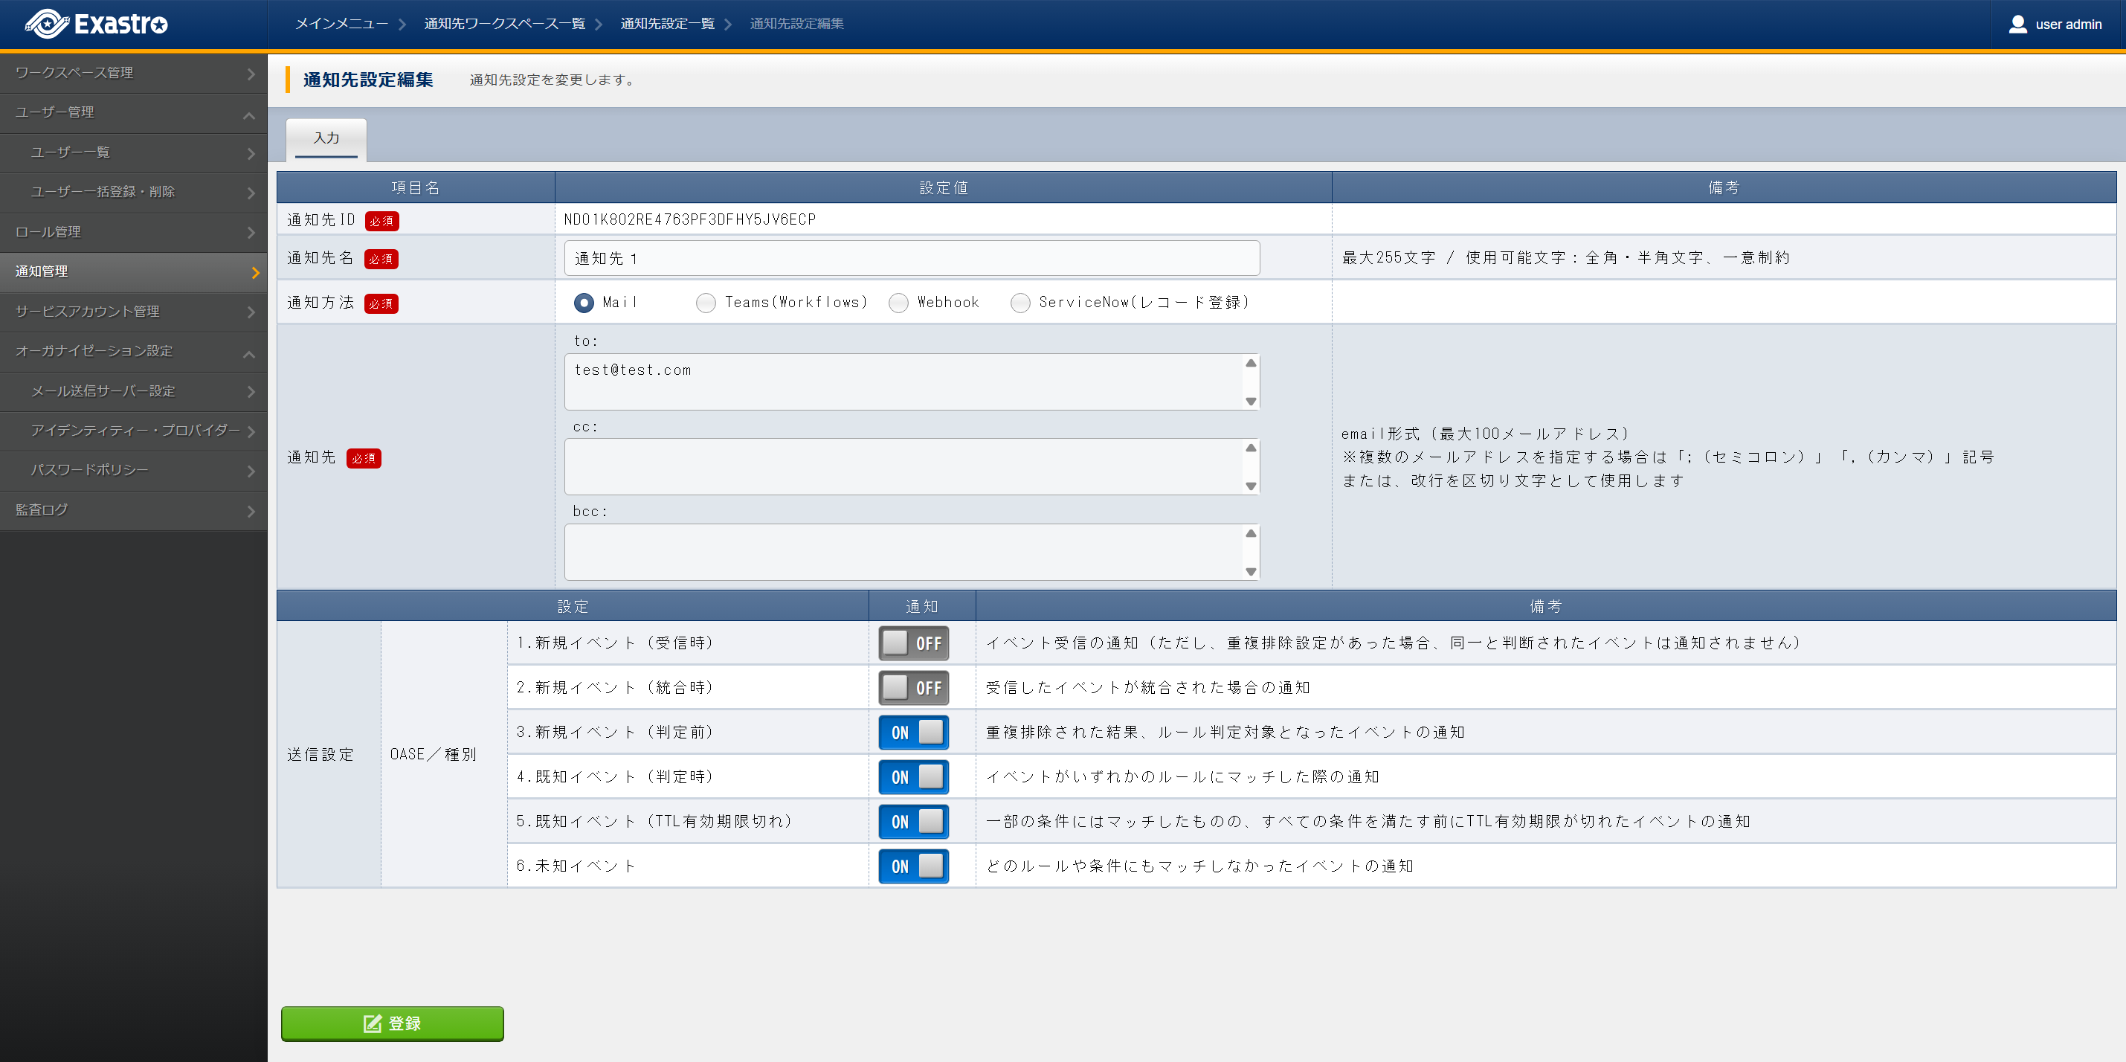Go to 通知先設定一覧 in the breadcrumb
This screenshot has width=2126, height=1062.
tap(667, 24)
